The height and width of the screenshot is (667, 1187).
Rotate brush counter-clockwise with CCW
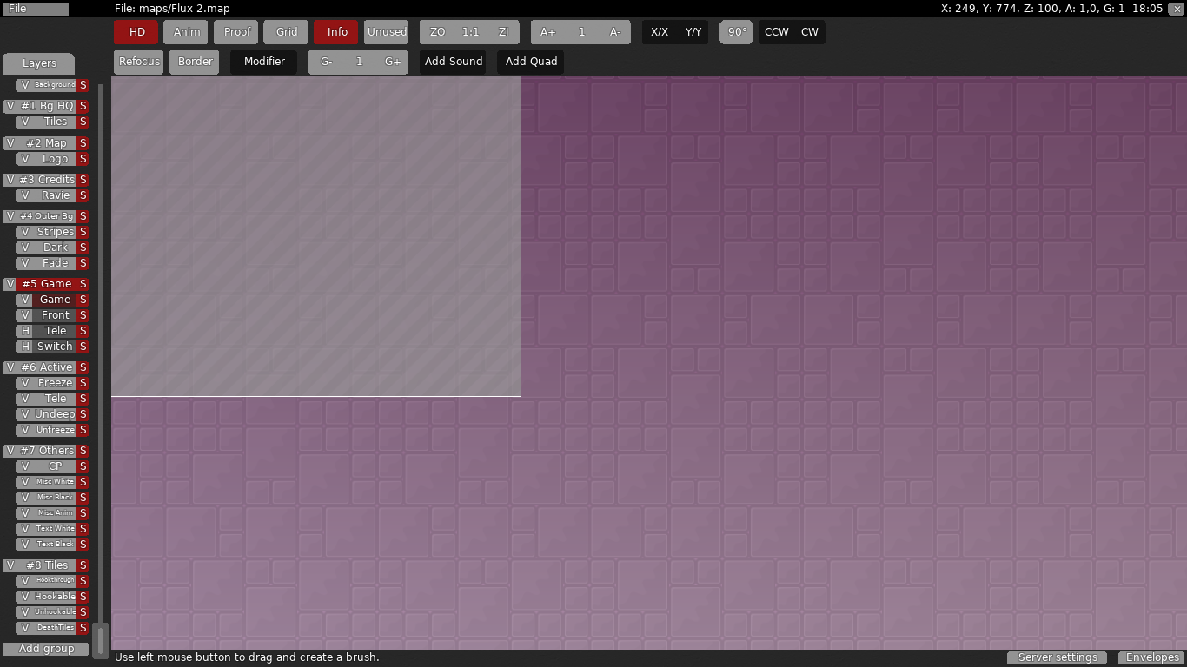click(x=776, y=32)
